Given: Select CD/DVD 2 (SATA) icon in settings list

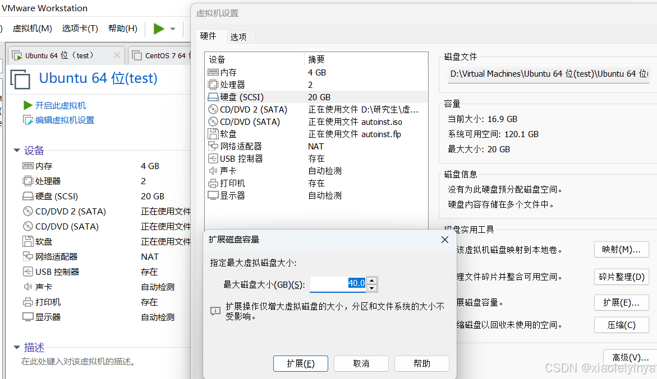Looking at the screenshot, I should pos(213,110).
